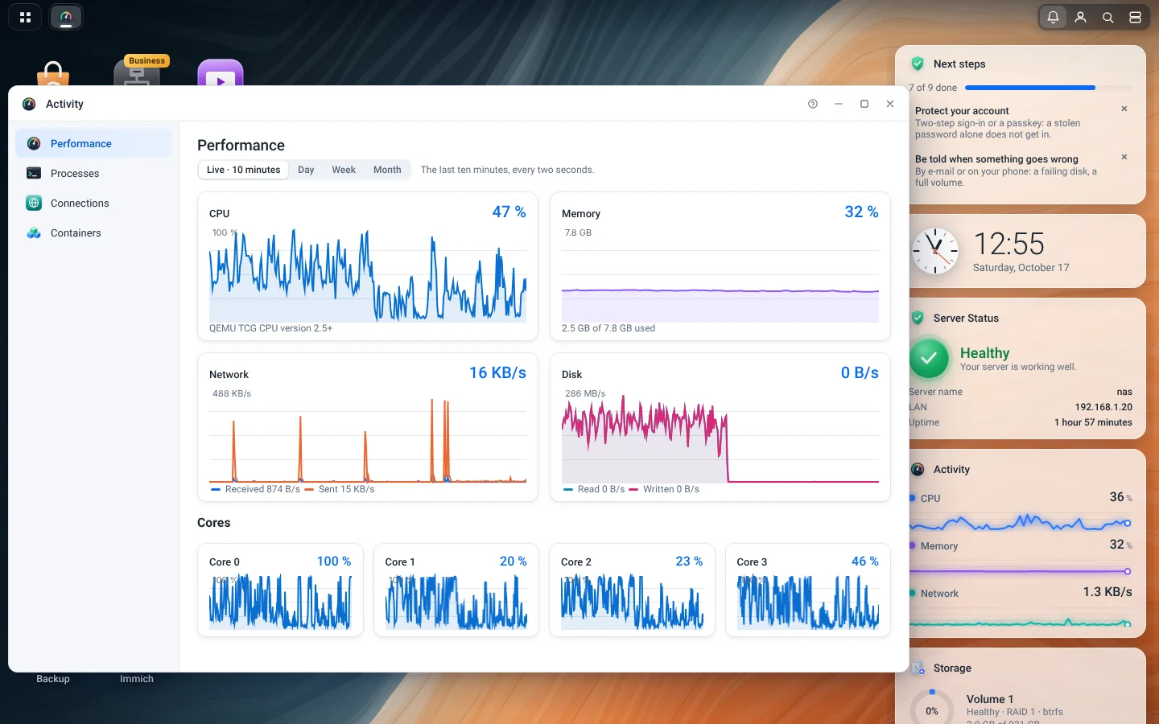Click the Activity widget gauge icon
Screen dimensions: 1159x724
coord(918,469)
